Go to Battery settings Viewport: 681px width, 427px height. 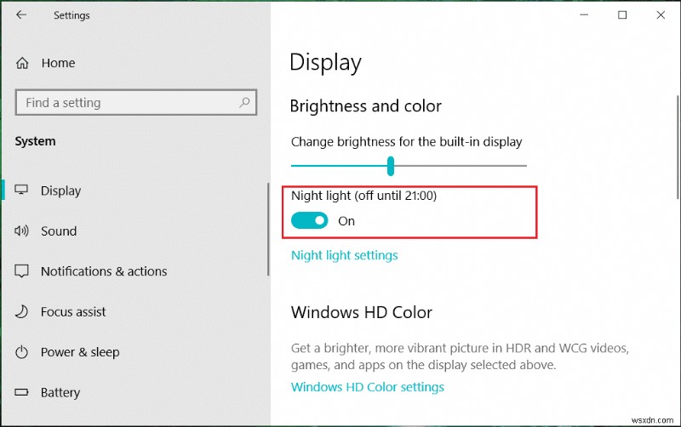60,393
